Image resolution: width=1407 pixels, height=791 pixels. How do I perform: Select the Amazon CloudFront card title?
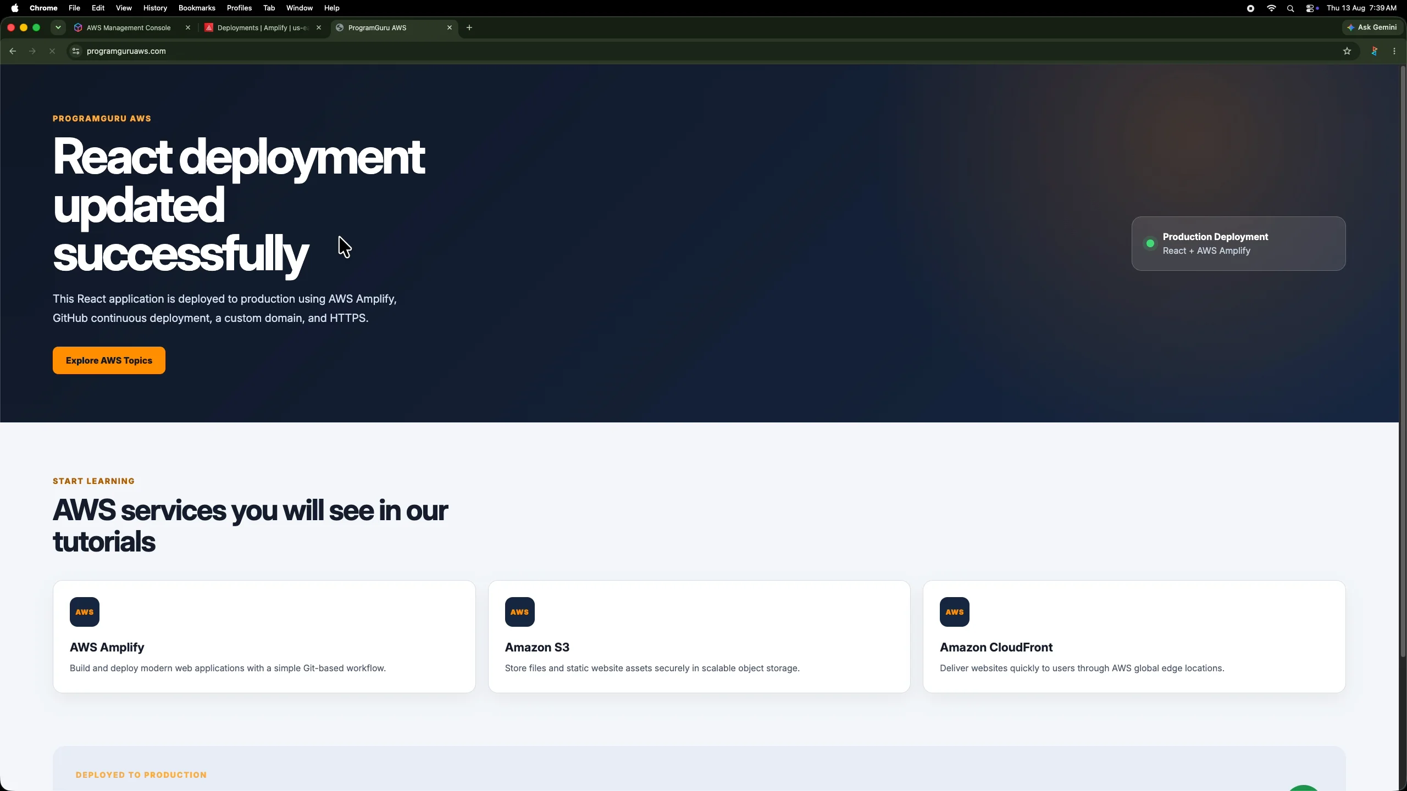tap(996, 647)
